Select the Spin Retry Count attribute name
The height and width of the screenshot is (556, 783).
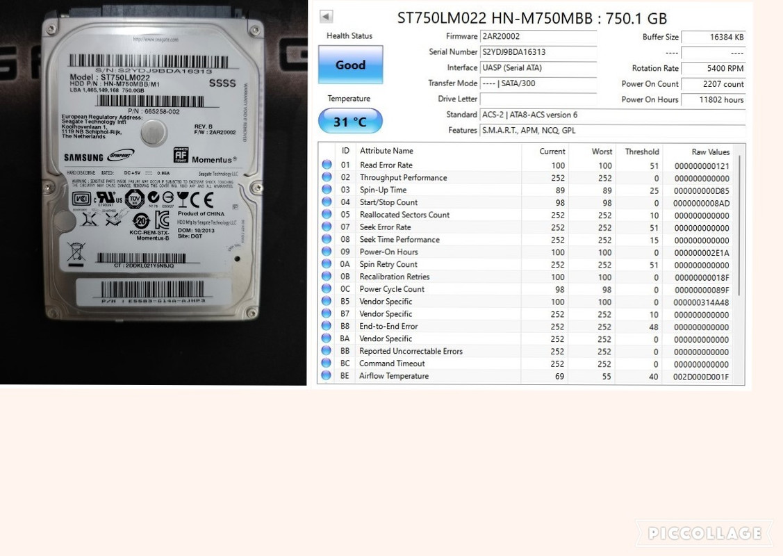(388, 264)
